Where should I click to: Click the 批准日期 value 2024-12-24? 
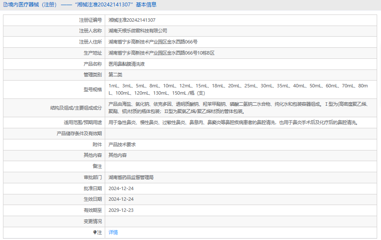click(121, 188)
